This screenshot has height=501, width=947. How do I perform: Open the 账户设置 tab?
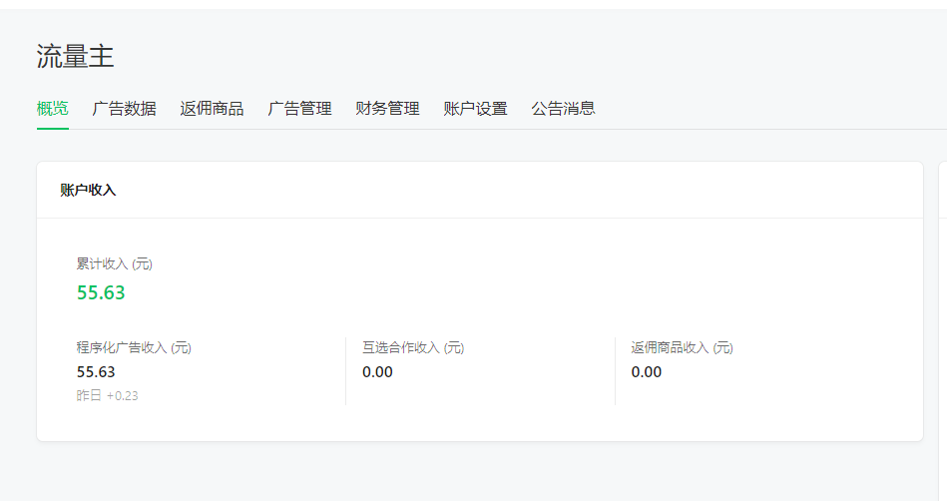tap(475, 108)
